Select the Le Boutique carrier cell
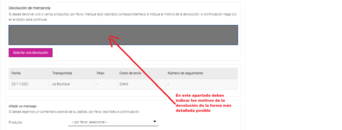Screen dimensions: 342x130 (61, 84)
